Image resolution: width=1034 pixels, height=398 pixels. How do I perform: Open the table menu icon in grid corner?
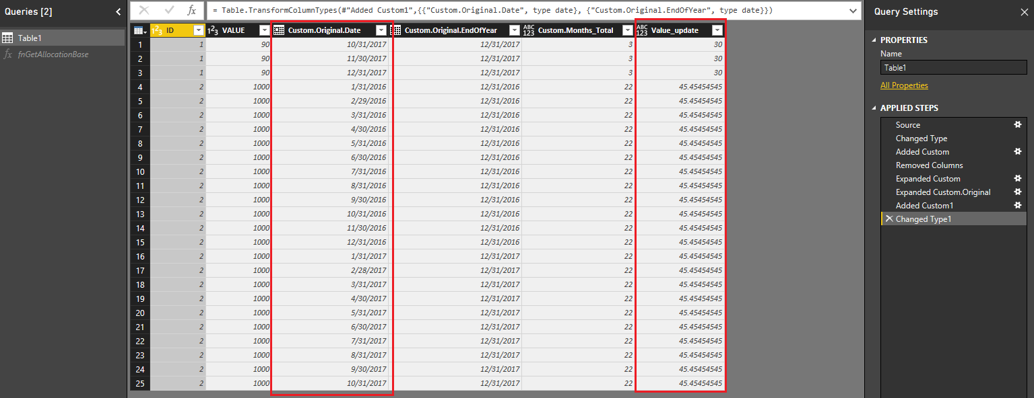pyautogui.click(x=139, y=30)
